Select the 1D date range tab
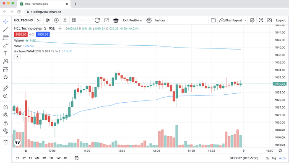Viewport: 289px width, 163px height. [x=65, y=158]
